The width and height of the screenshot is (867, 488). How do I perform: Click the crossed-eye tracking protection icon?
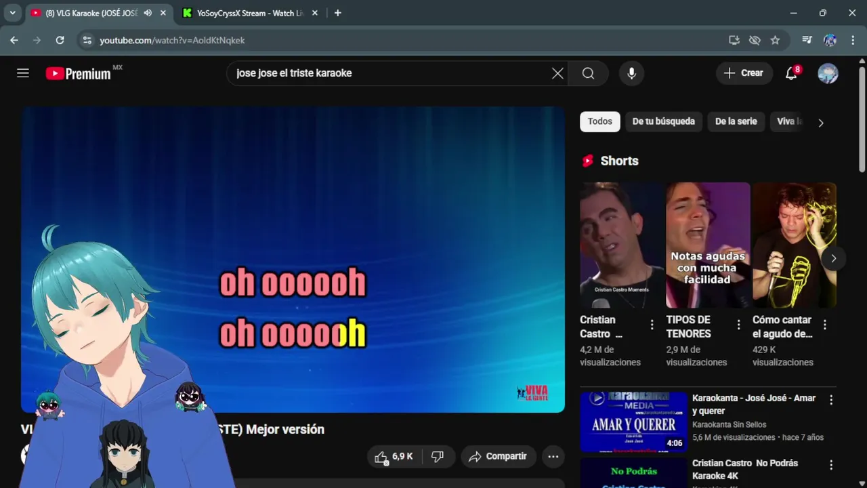(x=755, y=41)
